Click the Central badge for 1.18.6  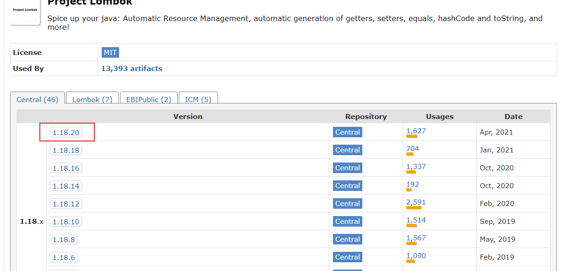click(348, 257)
